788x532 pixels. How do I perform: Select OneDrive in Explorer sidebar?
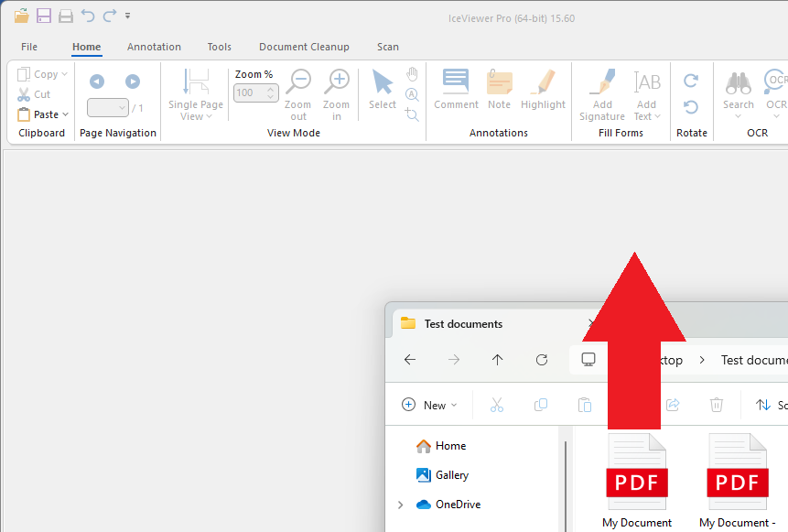coord(448,505)
